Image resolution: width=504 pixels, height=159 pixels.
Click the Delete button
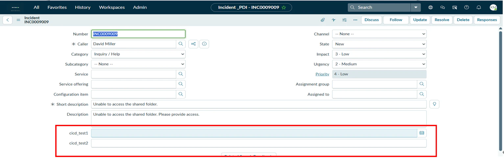click(x=463, y=20)
